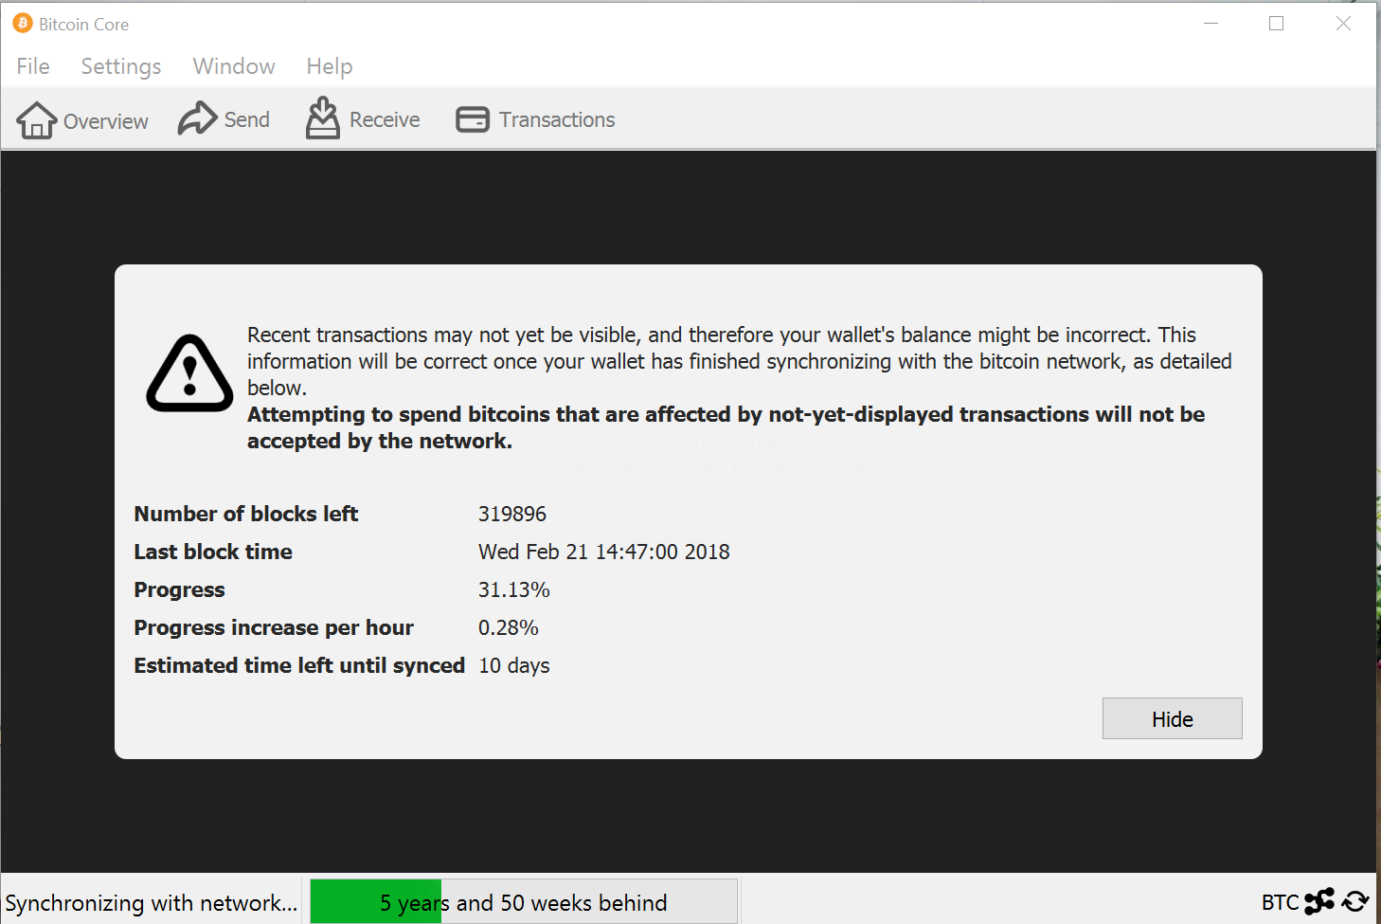The width and height of the screenshot is (1381, 924).
Task: Click the Bitcoin Core logo in title bar
Action: [23, 23]
